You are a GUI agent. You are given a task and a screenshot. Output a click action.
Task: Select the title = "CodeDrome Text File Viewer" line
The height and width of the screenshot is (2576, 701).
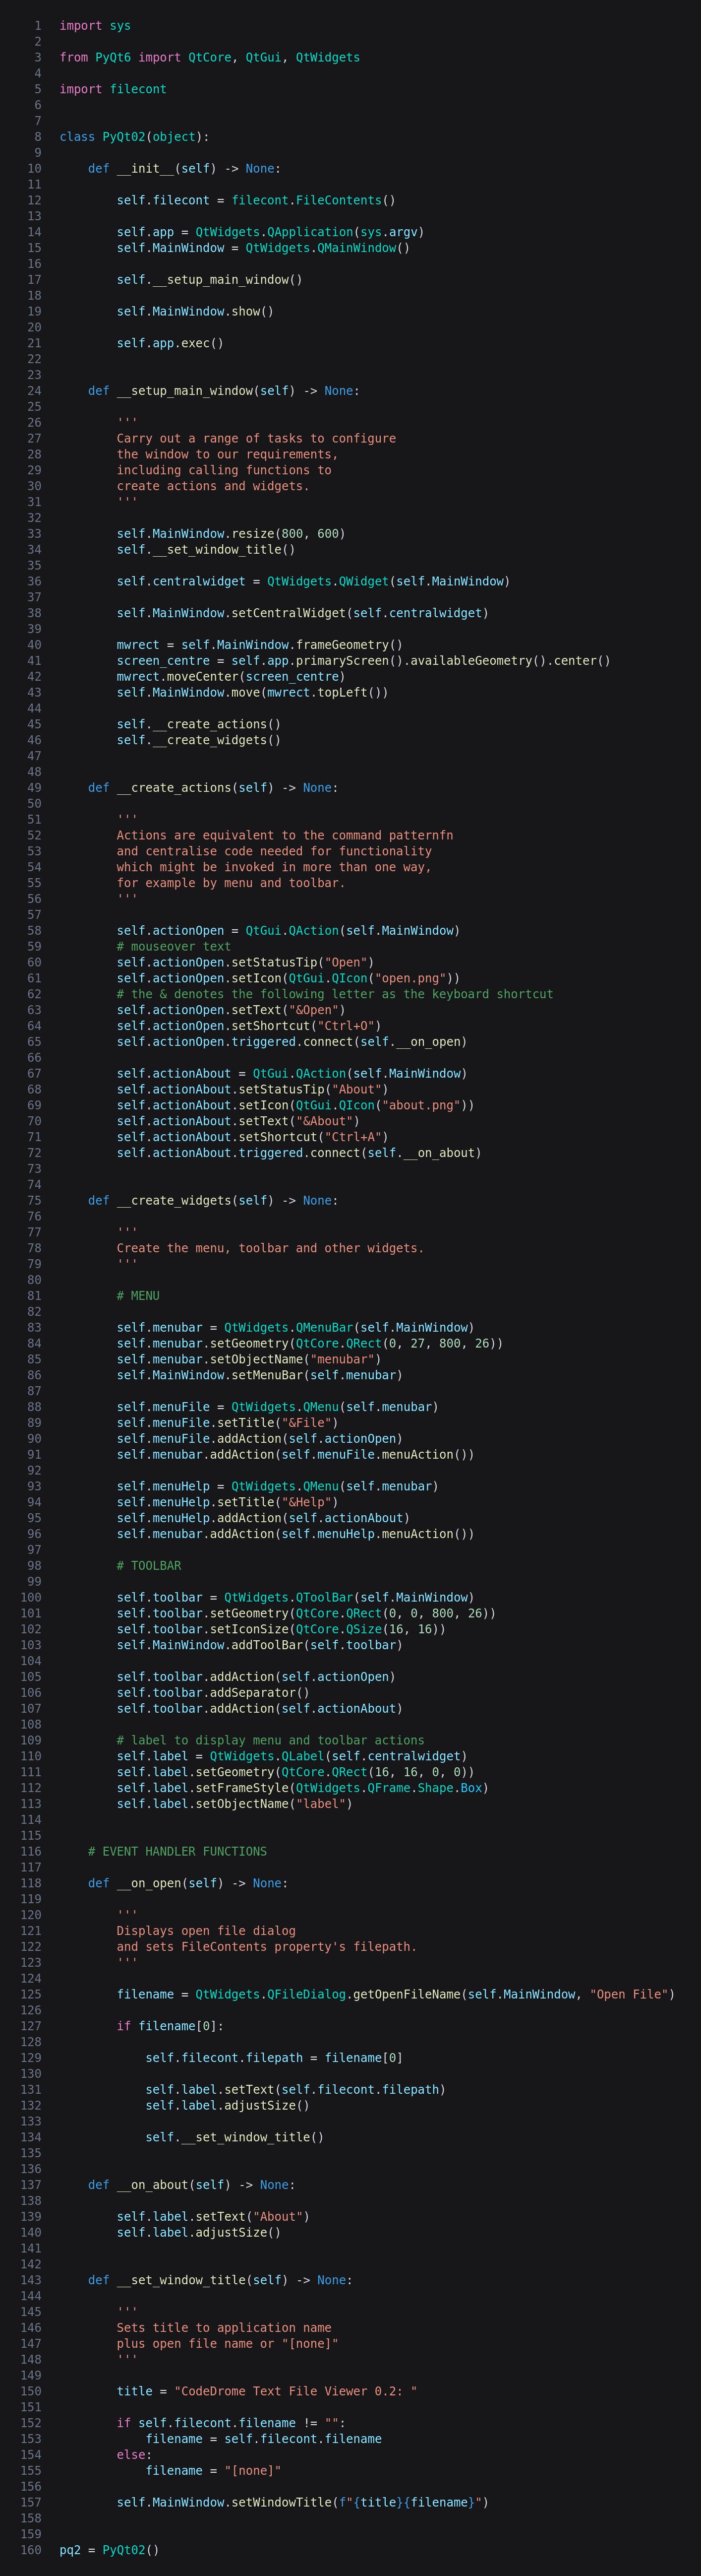267,2391
